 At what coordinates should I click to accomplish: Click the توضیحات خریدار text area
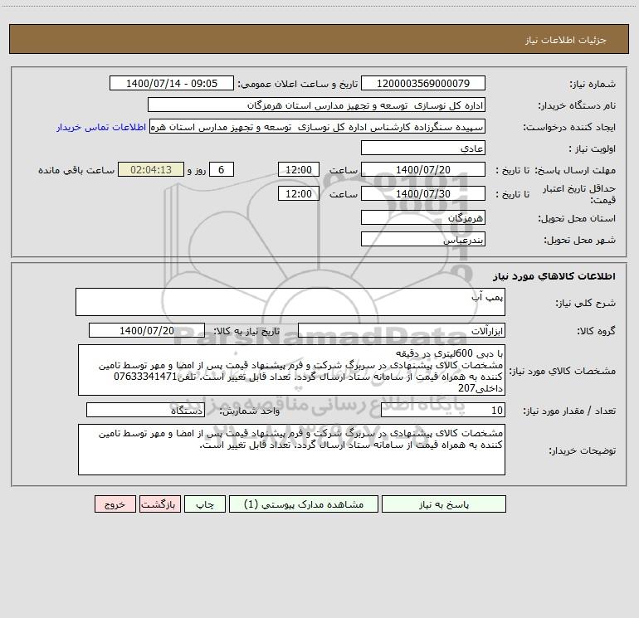(x=291, y=450)
